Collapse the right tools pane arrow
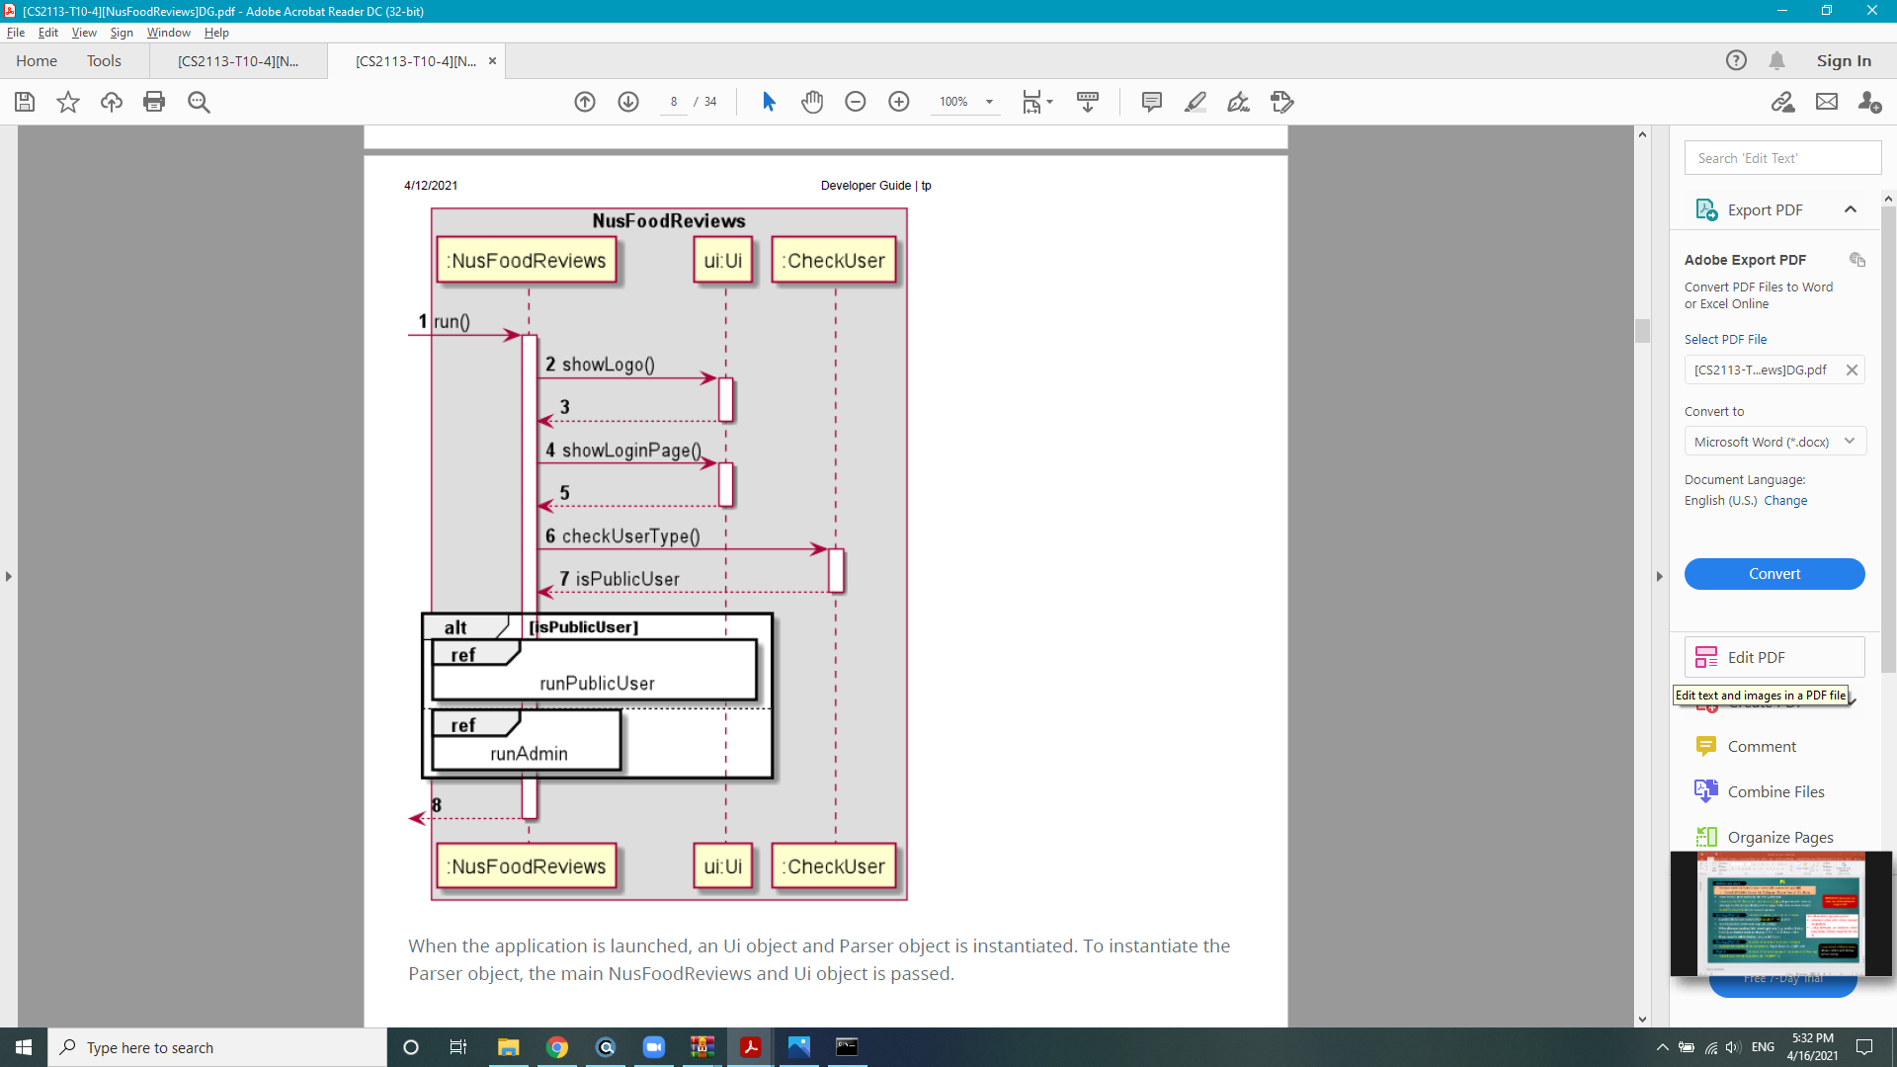 point(1660,576)
